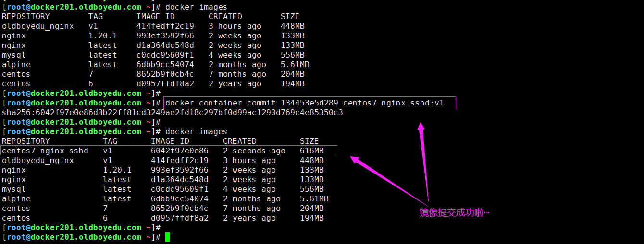644x244 pixels.
Task: Click the mysql repository name in the second table
Action: click(13, 189)
